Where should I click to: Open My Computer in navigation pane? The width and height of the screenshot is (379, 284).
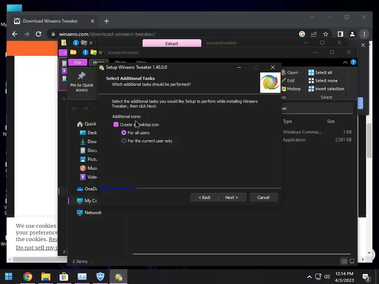87,201
